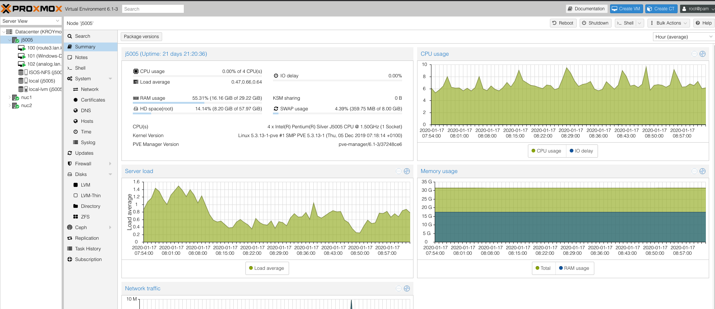The width and height of the screenshot is (715, 309).
Task: Zoom in CPU usage chart plus icon
Action: (x=703, y=54)
